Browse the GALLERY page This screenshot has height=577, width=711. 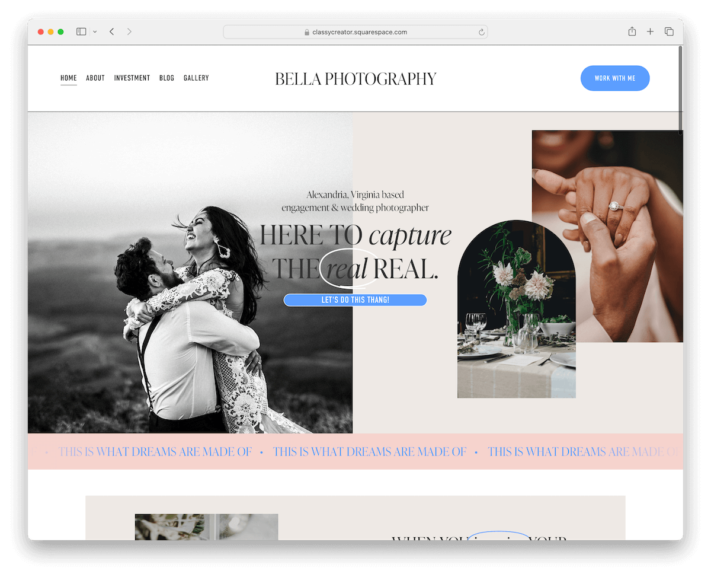[x=196, y=78]
